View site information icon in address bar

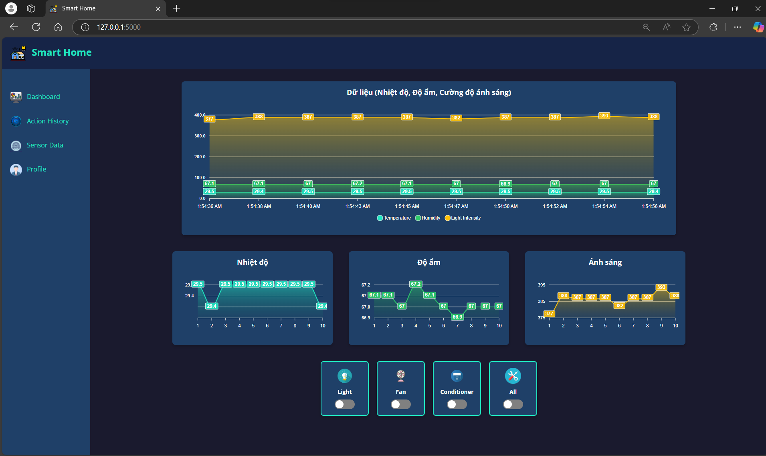pos(85,27)
